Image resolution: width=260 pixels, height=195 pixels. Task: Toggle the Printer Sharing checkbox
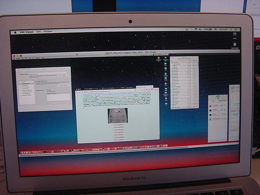tap(21, 87)
